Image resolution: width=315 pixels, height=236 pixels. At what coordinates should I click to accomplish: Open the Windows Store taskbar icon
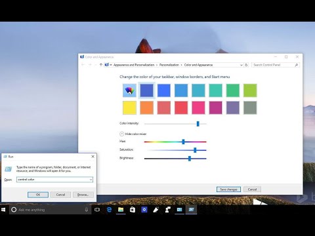pos(133,210)
